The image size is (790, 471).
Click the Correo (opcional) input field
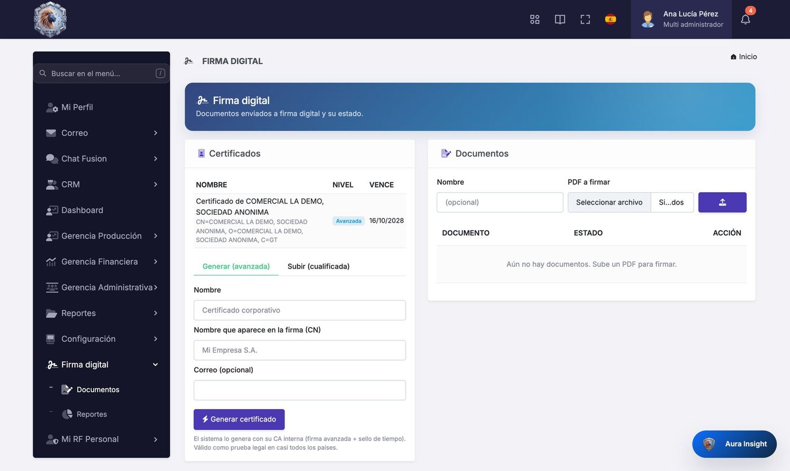tap(300, 390)
